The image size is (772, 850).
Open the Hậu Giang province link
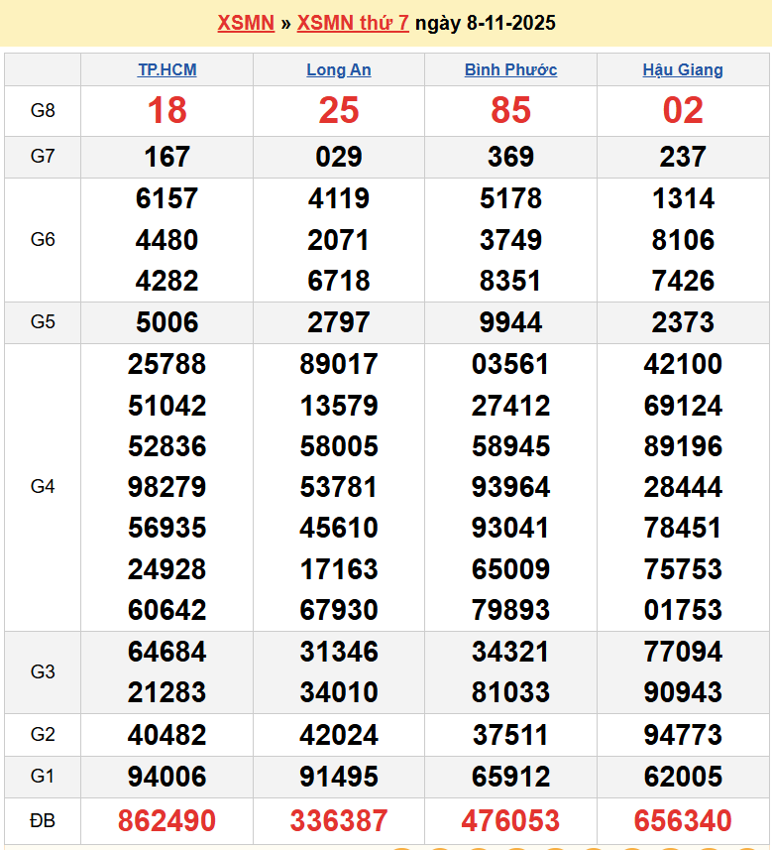[683, 69]
